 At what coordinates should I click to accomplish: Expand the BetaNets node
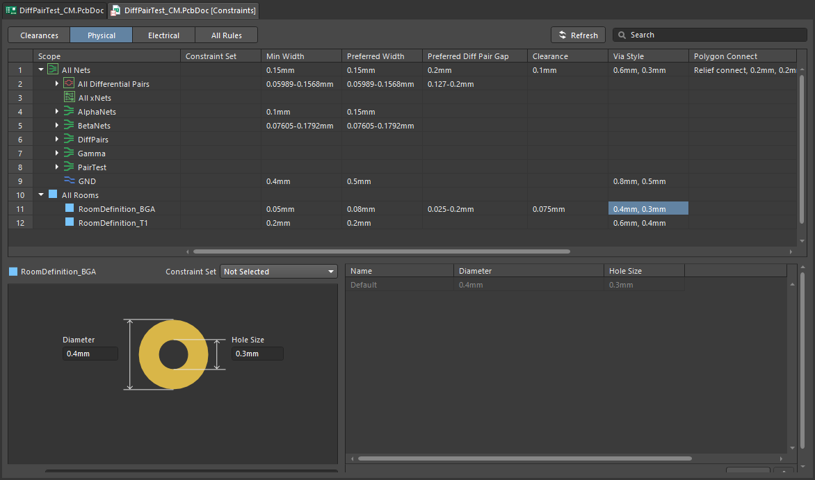pos(56,125)
